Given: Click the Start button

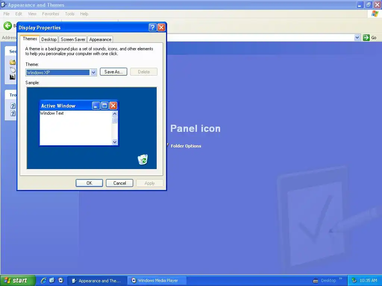Looking at the screenshot, I should [18, 280].
